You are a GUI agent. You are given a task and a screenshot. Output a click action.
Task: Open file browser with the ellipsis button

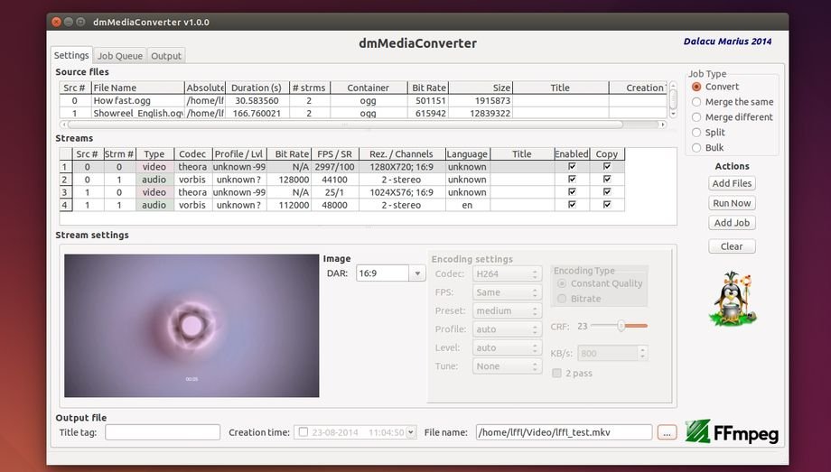(x=667, y=432)
